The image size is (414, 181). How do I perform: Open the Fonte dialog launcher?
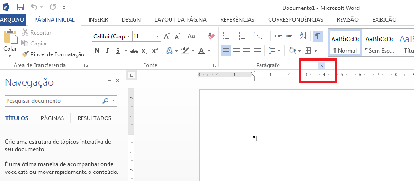pyautogui.click(x=215, y=66)
